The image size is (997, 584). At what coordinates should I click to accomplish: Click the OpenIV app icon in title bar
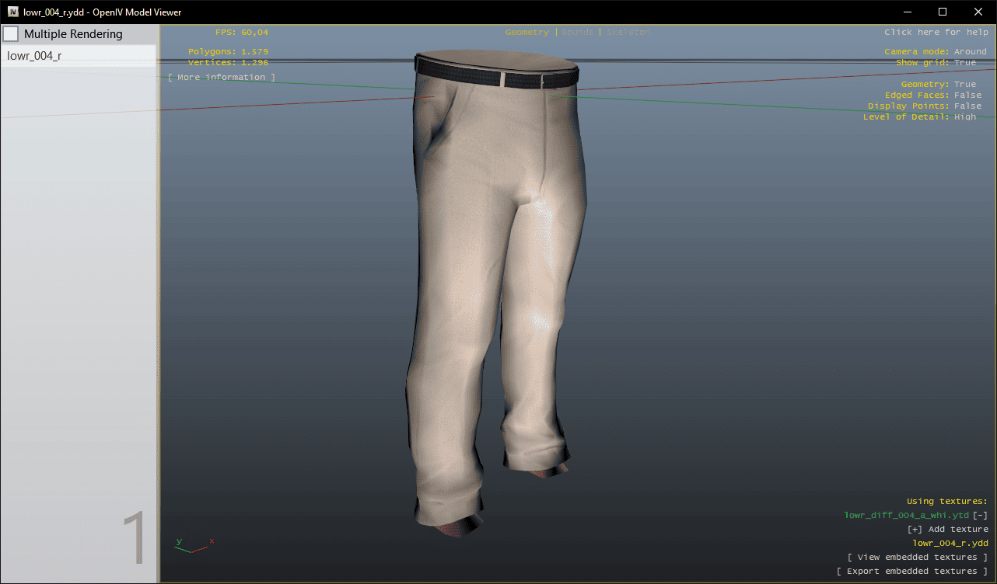[x=13, y=12]
